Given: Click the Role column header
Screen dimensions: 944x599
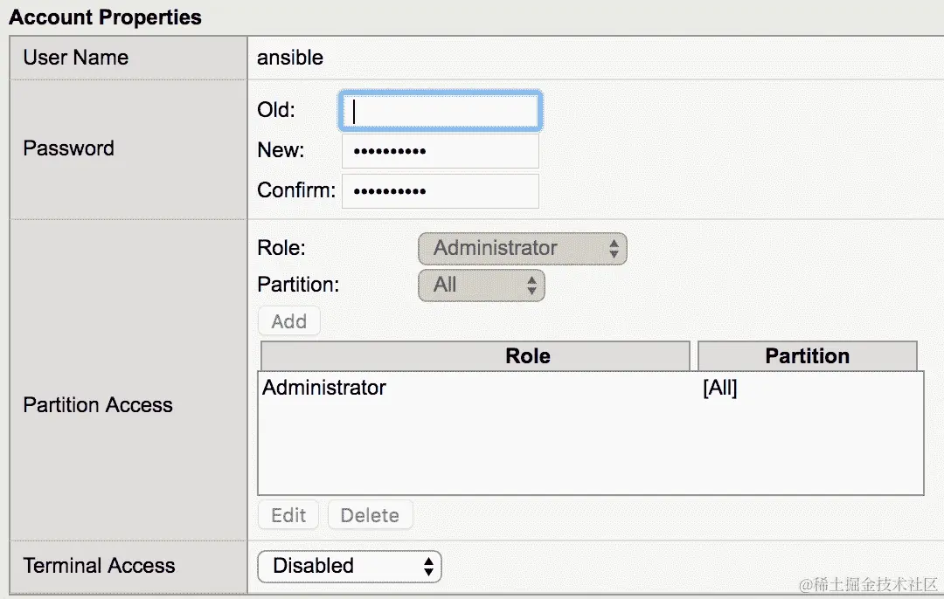Looking at the screenshot, I should pyautogui.click(x=527, y=356).
